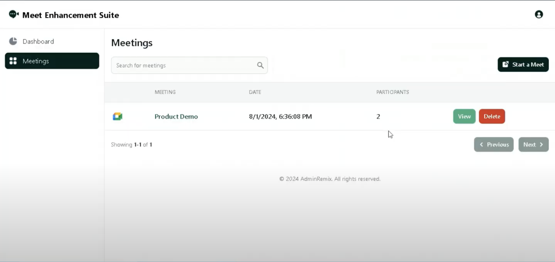The width and height of the screenshot is (555, 262).
Task: Click the Google Meet icon beside Product Demo
Action: click(117, 117)
